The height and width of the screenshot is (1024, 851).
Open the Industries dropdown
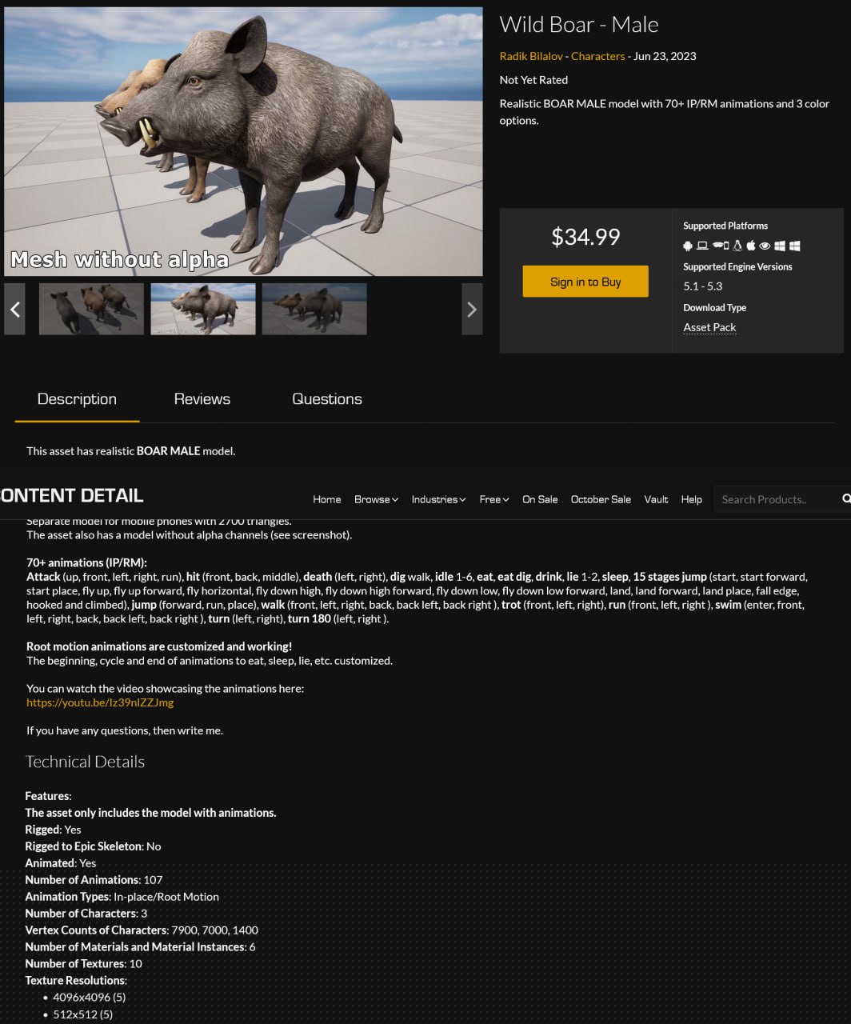(x=439, y=499)
